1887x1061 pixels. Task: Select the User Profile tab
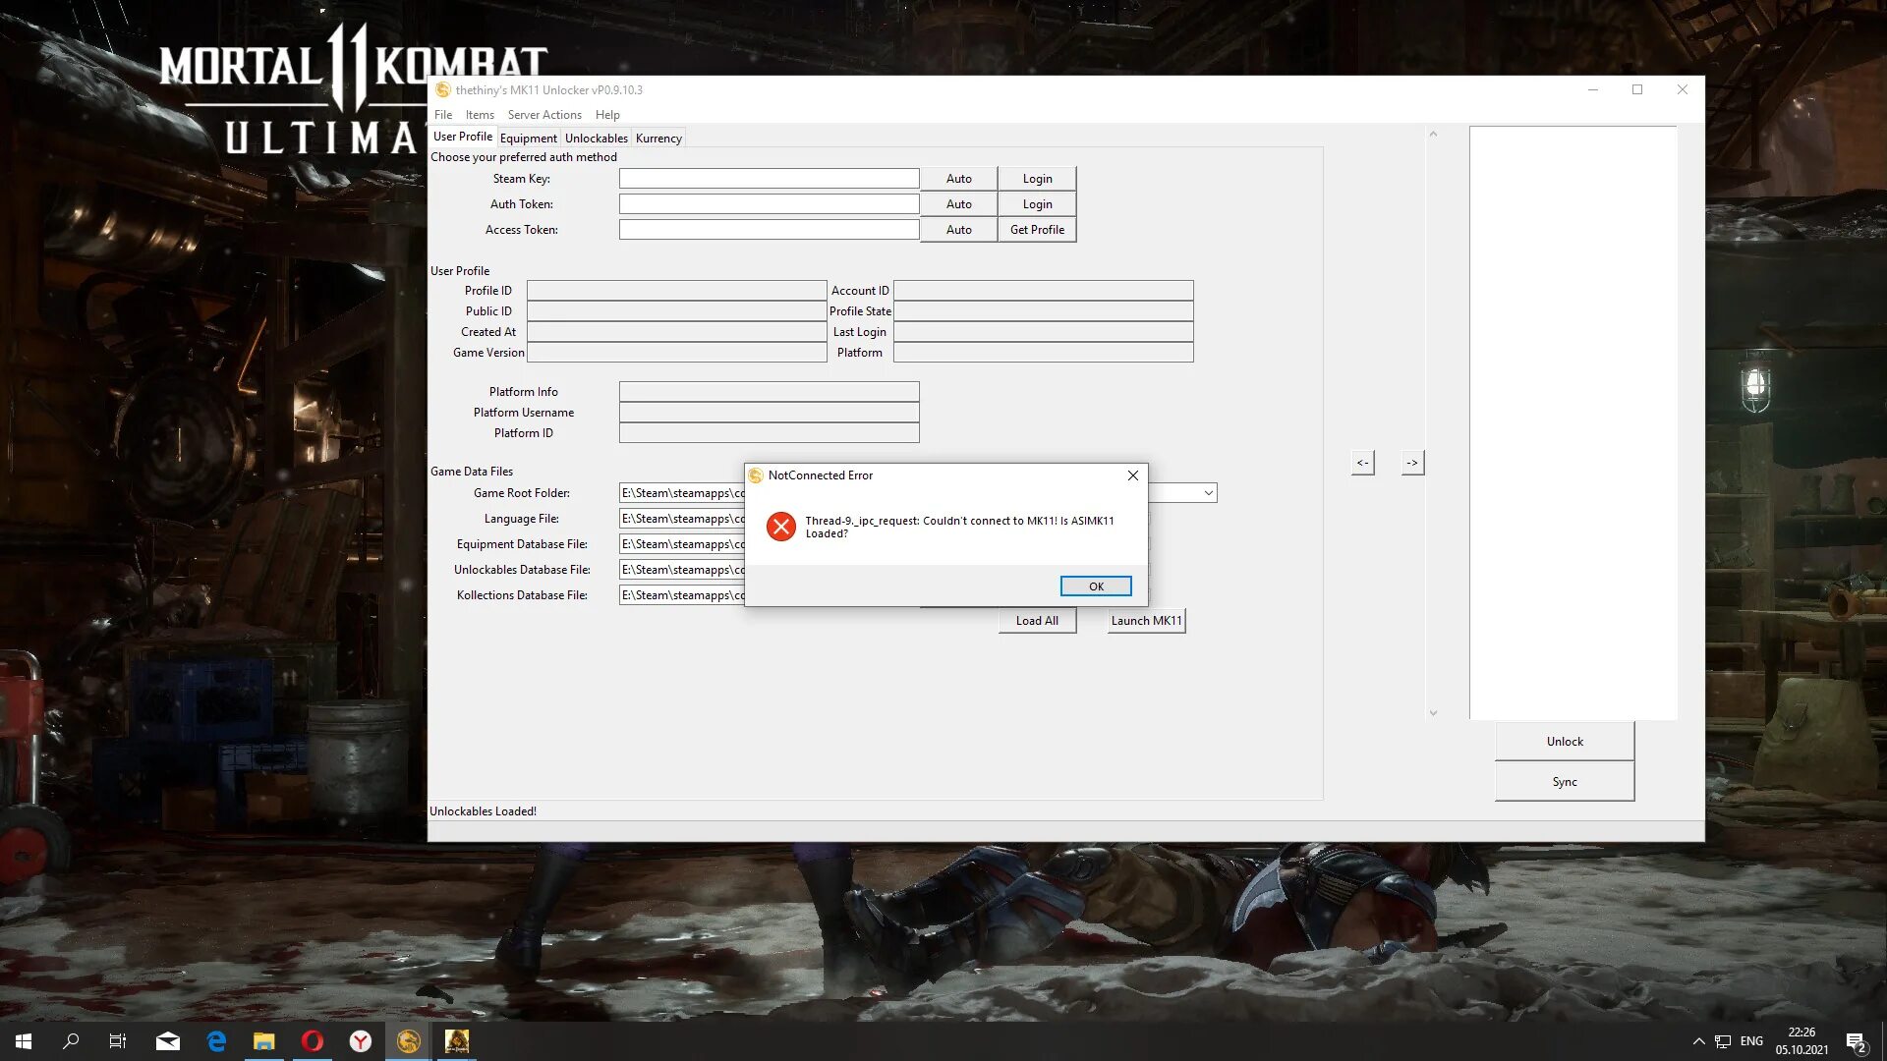pyautogui.click(x=463, y=137)
